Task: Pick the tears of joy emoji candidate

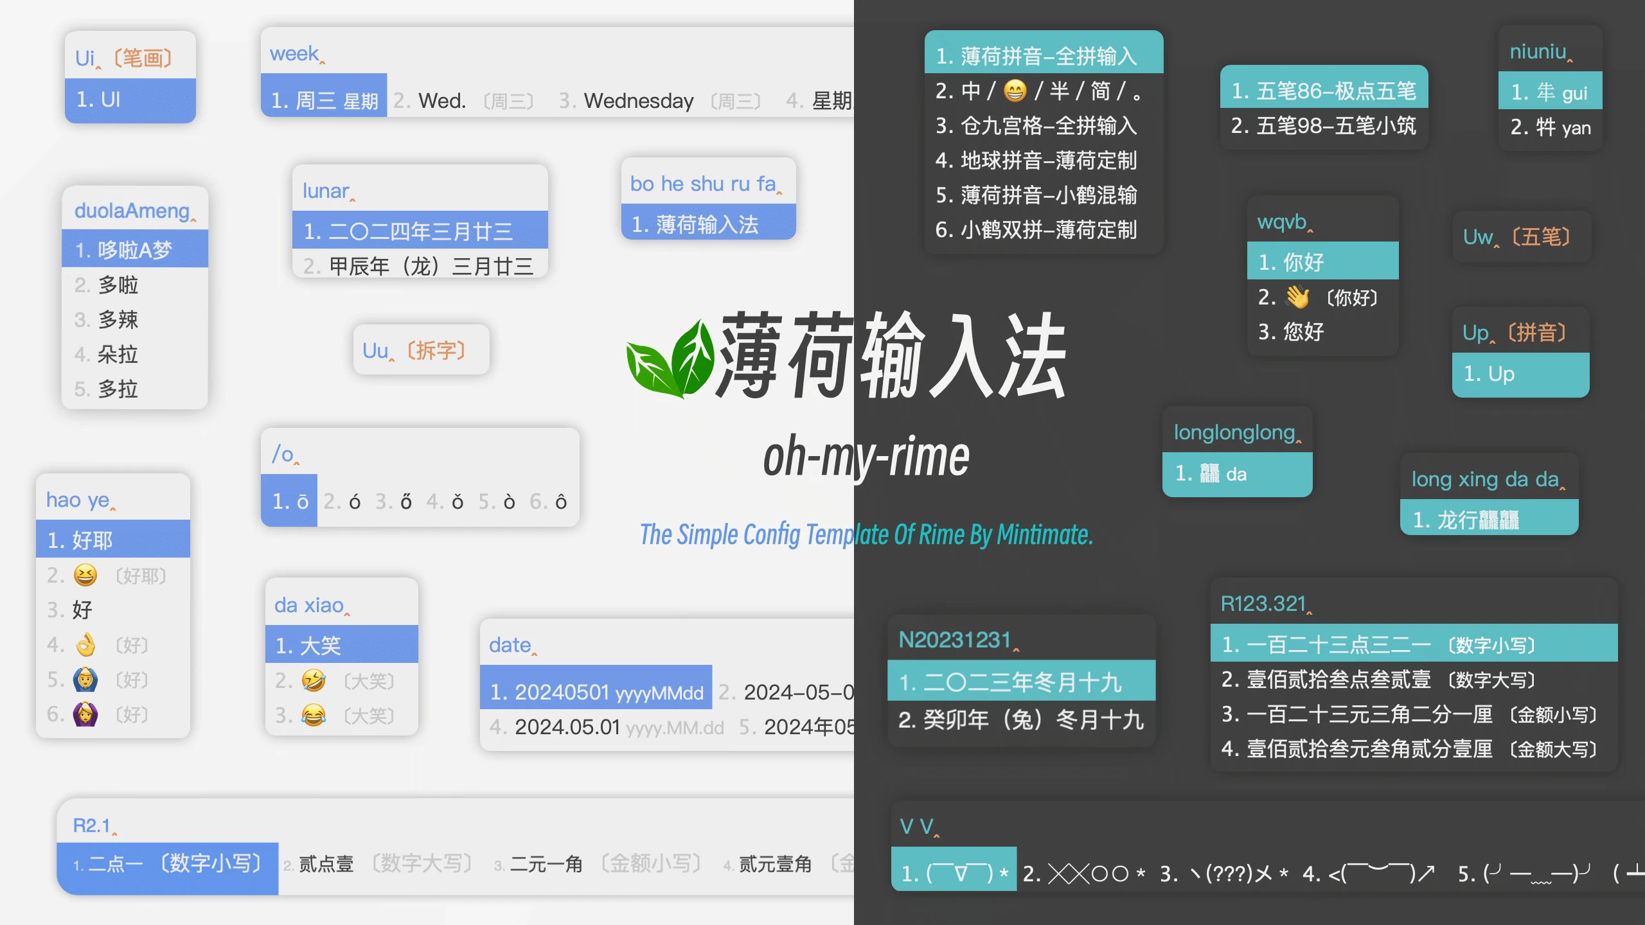Action: [x=314, y=715]
